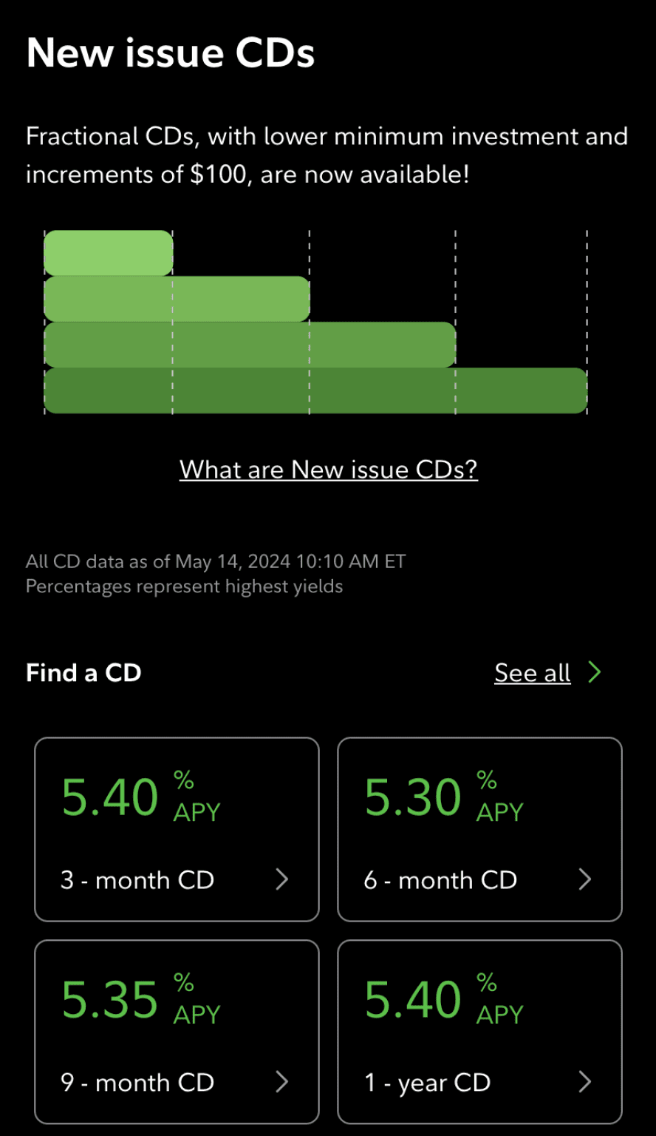The width and height of the screenshot is (656, 1136).
Task: Tap the "See all" link
Action: pyautogui.click(x=532, y=673)
